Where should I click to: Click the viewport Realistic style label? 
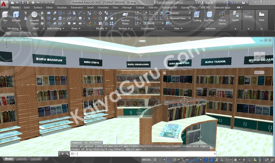27,40
